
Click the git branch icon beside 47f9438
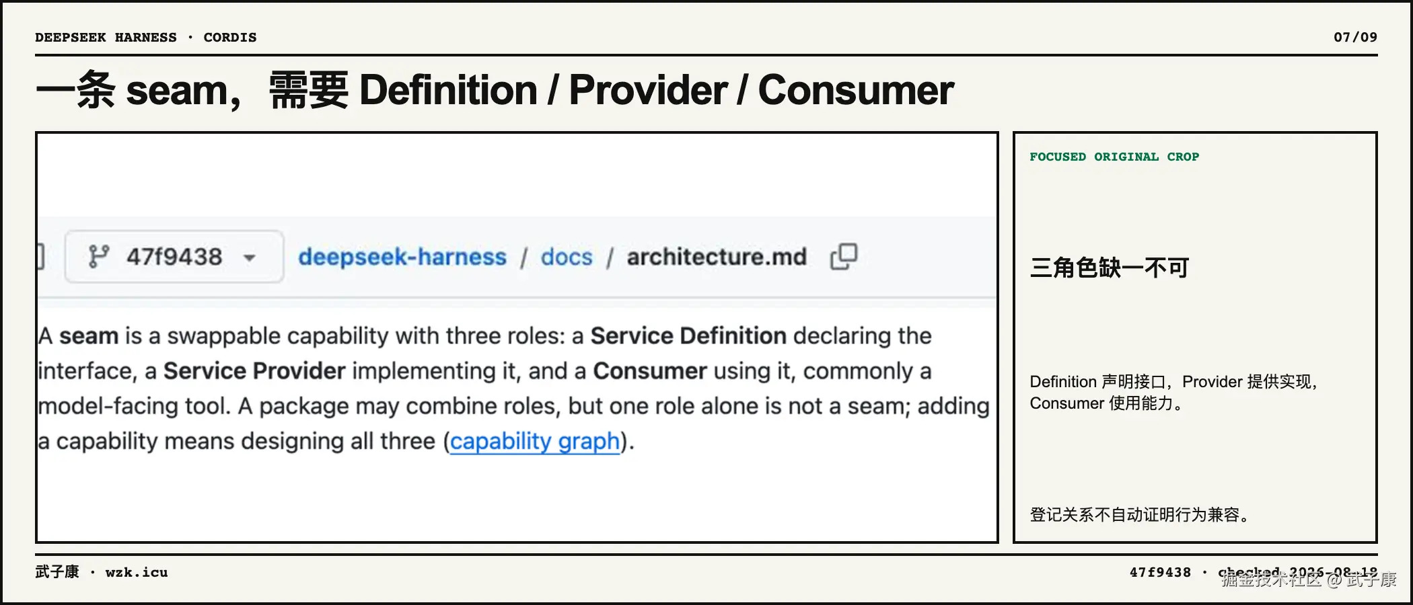tap(98, 257)
